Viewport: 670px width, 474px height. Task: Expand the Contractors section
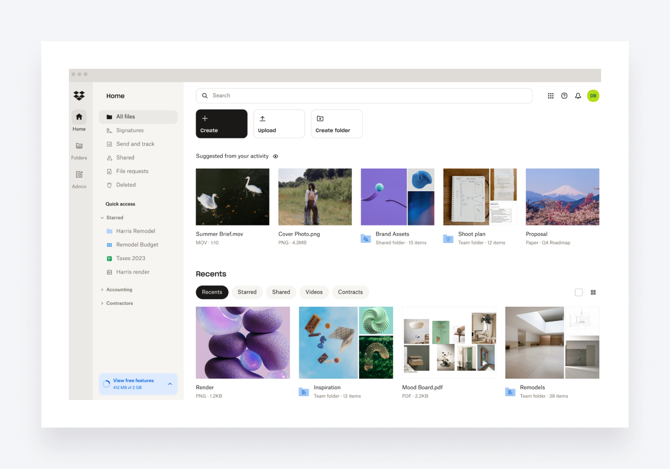click(x=102, y=303)
